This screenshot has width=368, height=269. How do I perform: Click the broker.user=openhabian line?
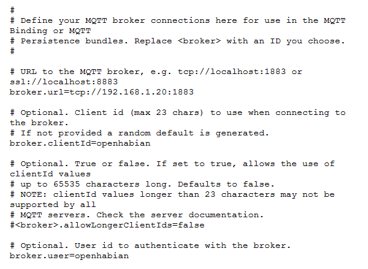pos(69,256)
